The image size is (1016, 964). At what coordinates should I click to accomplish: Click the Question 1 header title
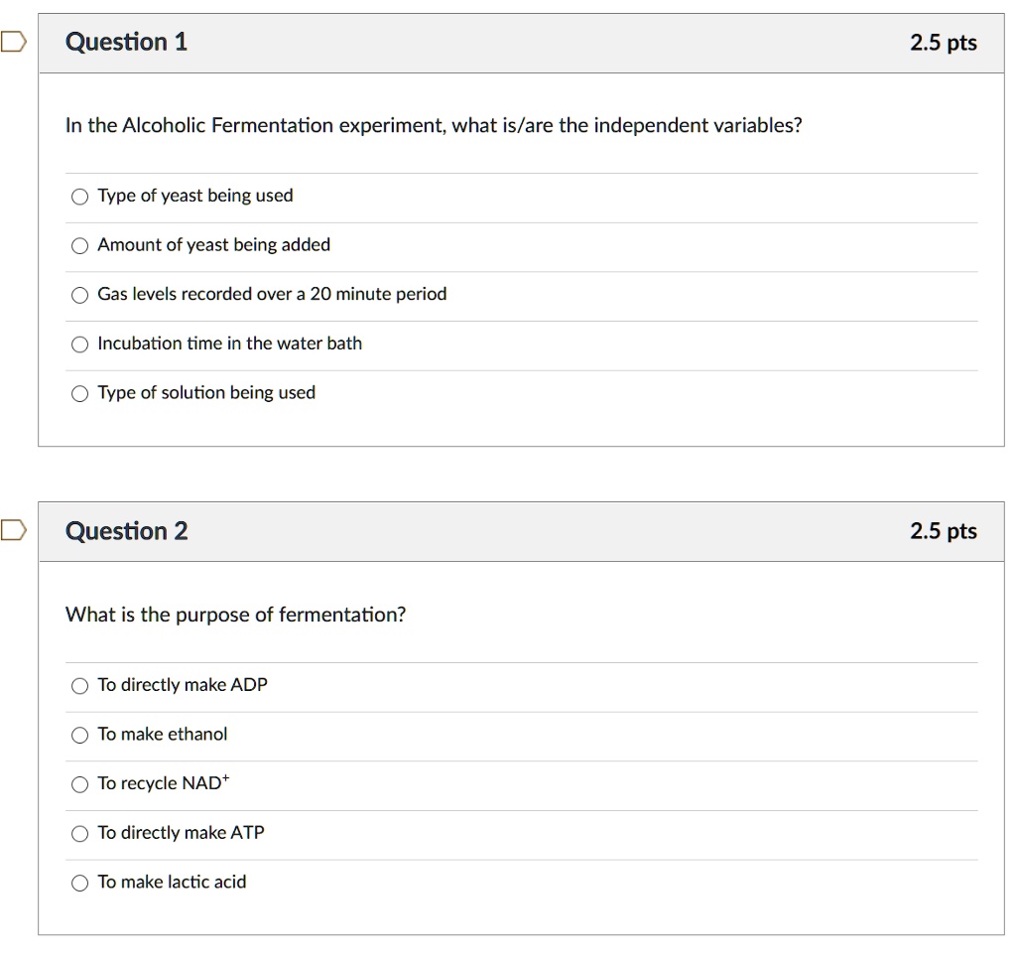pyautogui.click(x=126, y=42)
